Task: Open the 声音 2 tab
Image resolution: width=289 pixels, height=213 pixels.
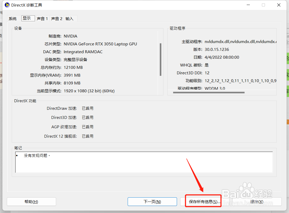Action: point(57,19)
